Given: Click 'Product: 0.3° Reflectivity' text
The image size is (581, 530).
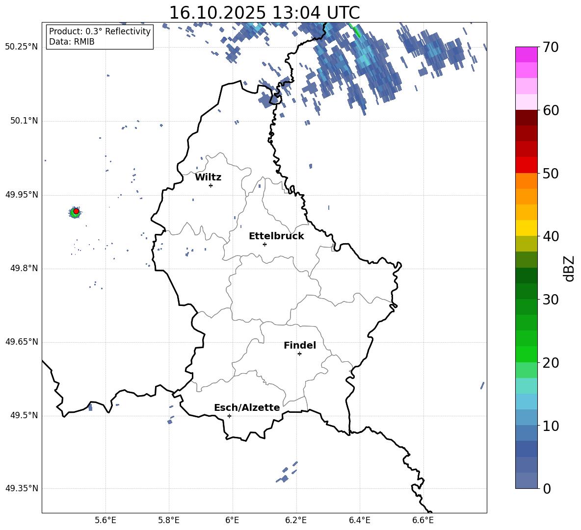Looking at the screenshot, I should [x=100, y=31].
